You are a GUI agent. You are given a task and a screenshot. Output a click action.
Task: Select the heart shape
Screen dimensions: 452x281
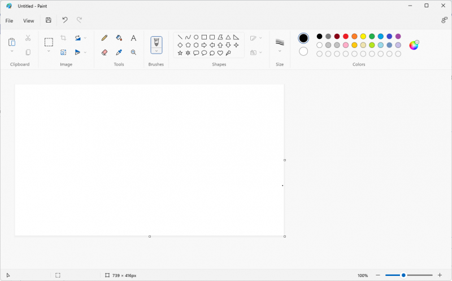220,53
